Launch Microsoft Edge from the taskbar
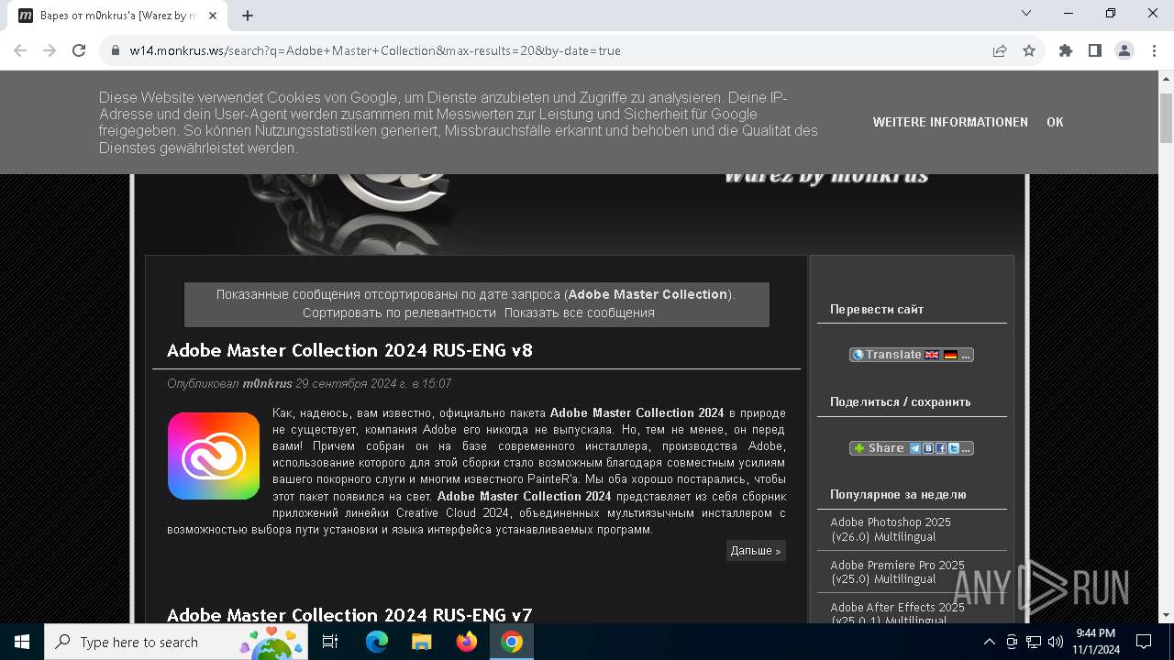The image size is (1174, 660). pos(377,642)
